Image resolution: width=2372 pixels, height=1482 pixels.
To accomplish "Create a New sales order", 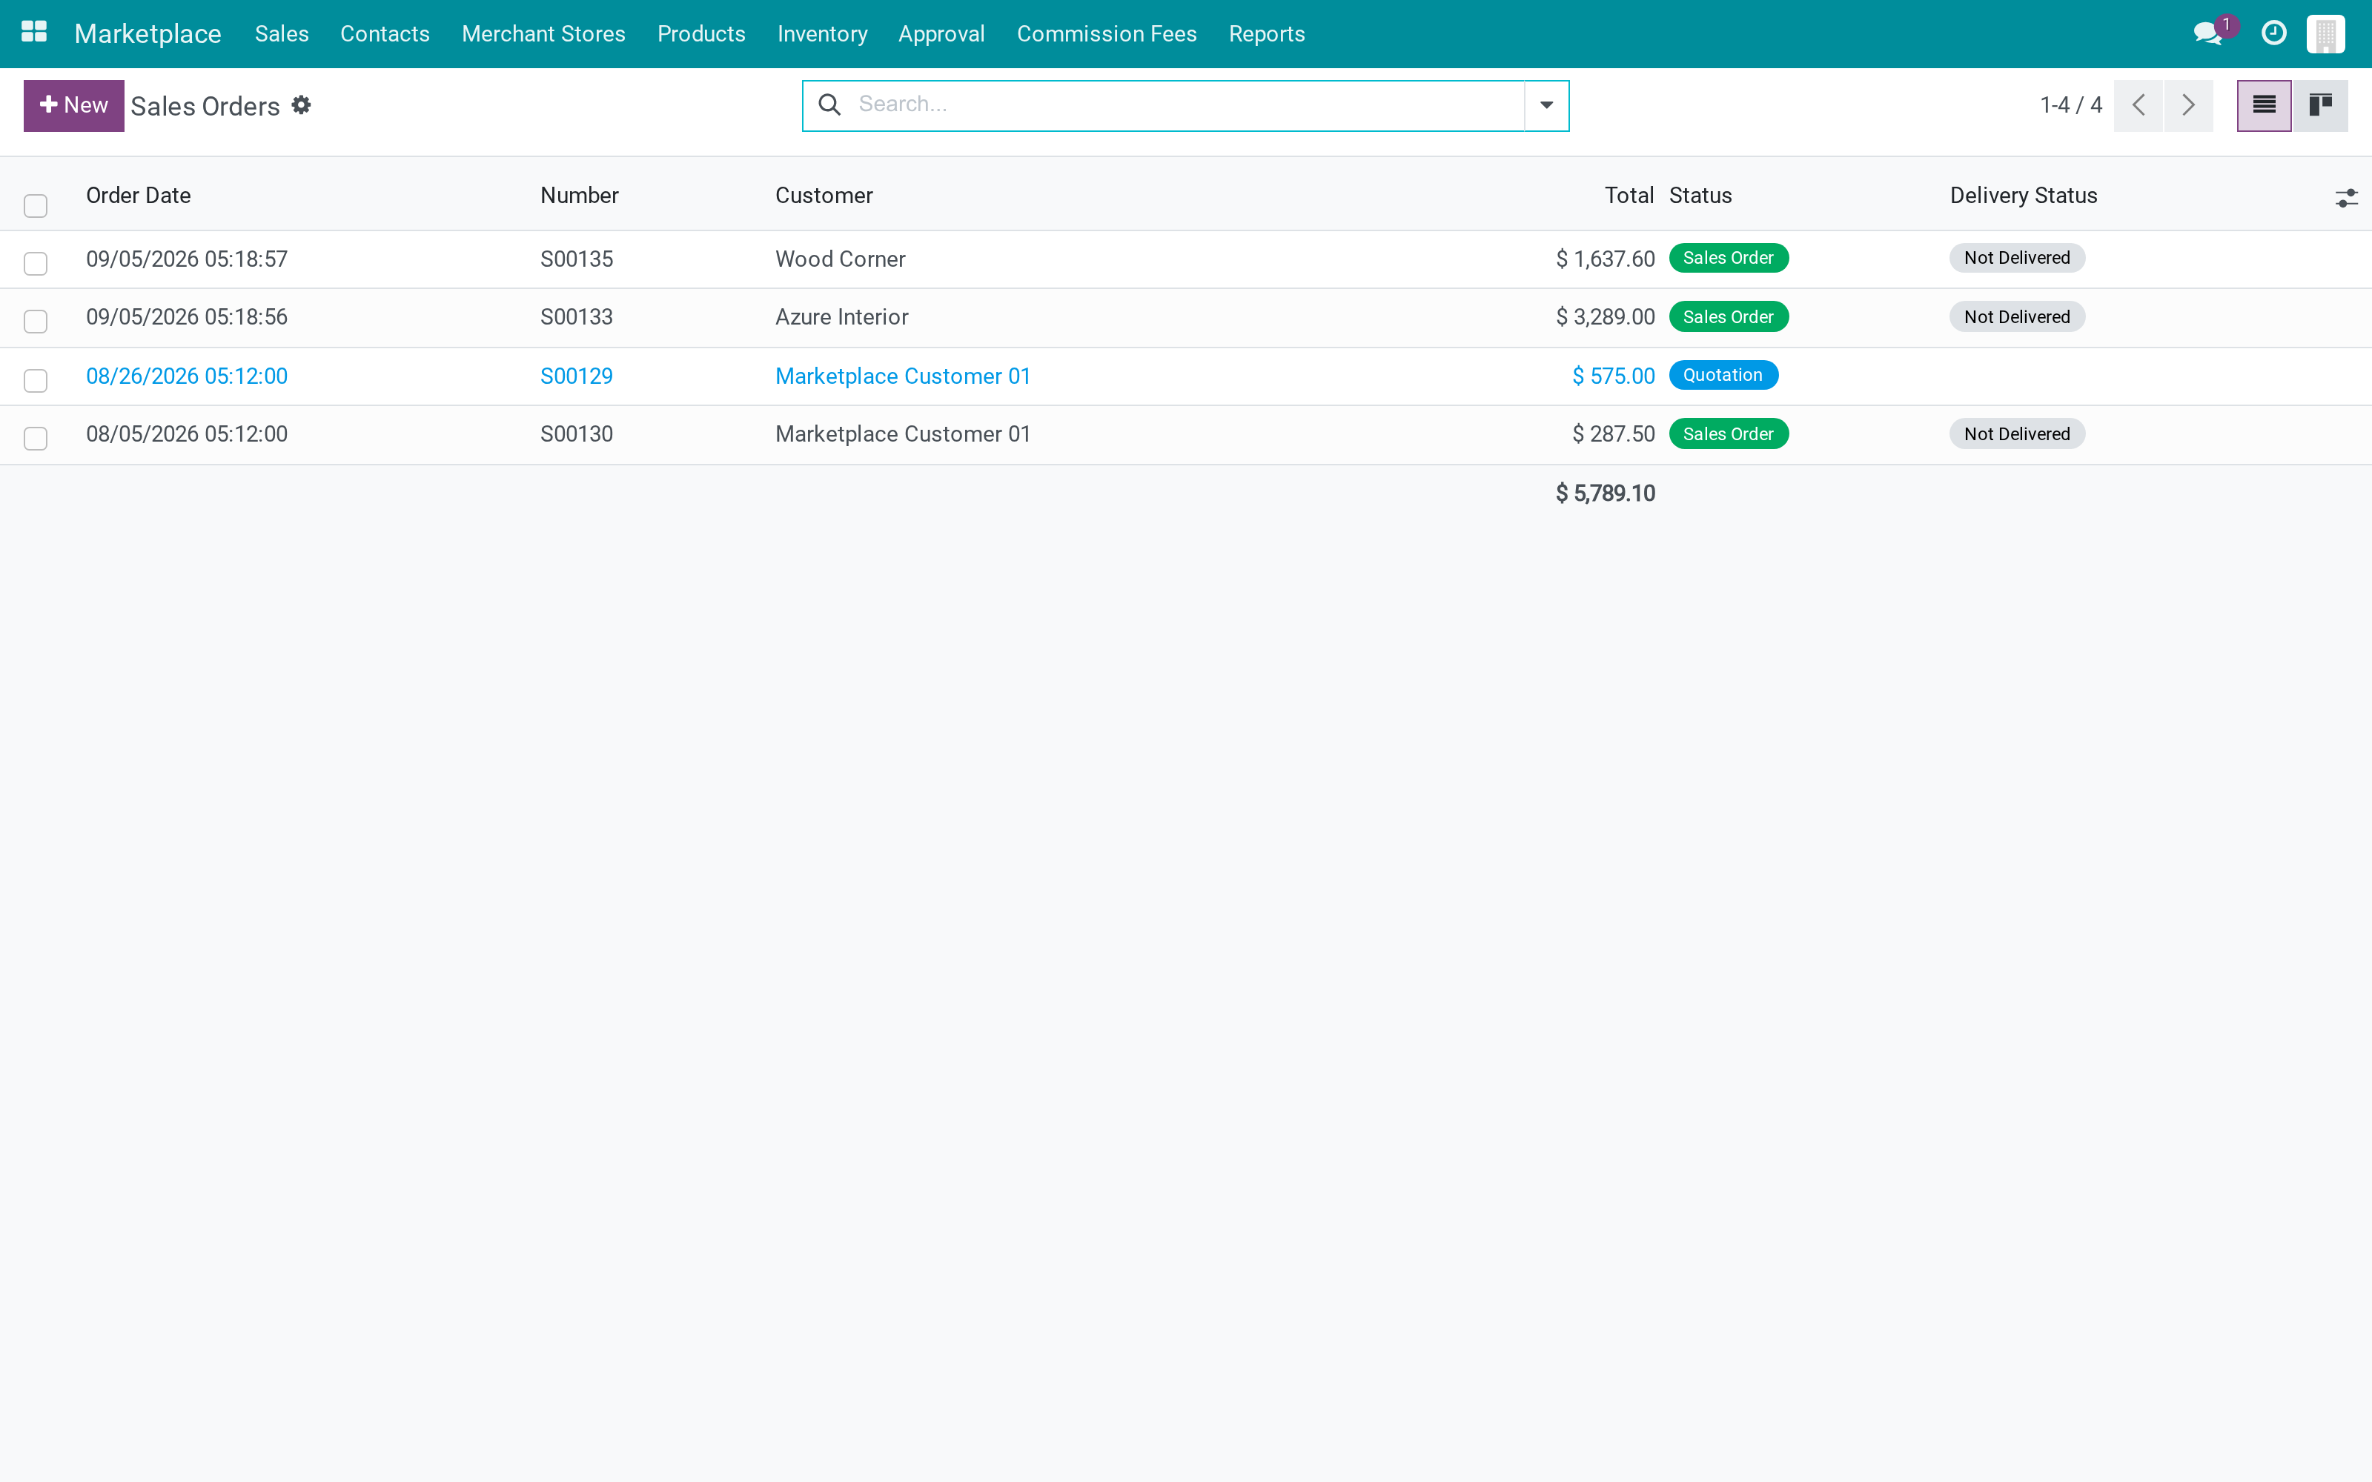I will (x=73, y=105).
